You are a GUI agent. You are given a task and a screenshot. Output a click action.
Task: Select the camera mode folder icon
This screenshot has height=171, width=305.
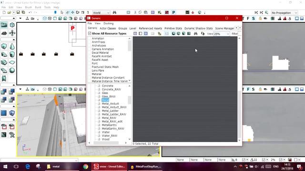(4, 25)
